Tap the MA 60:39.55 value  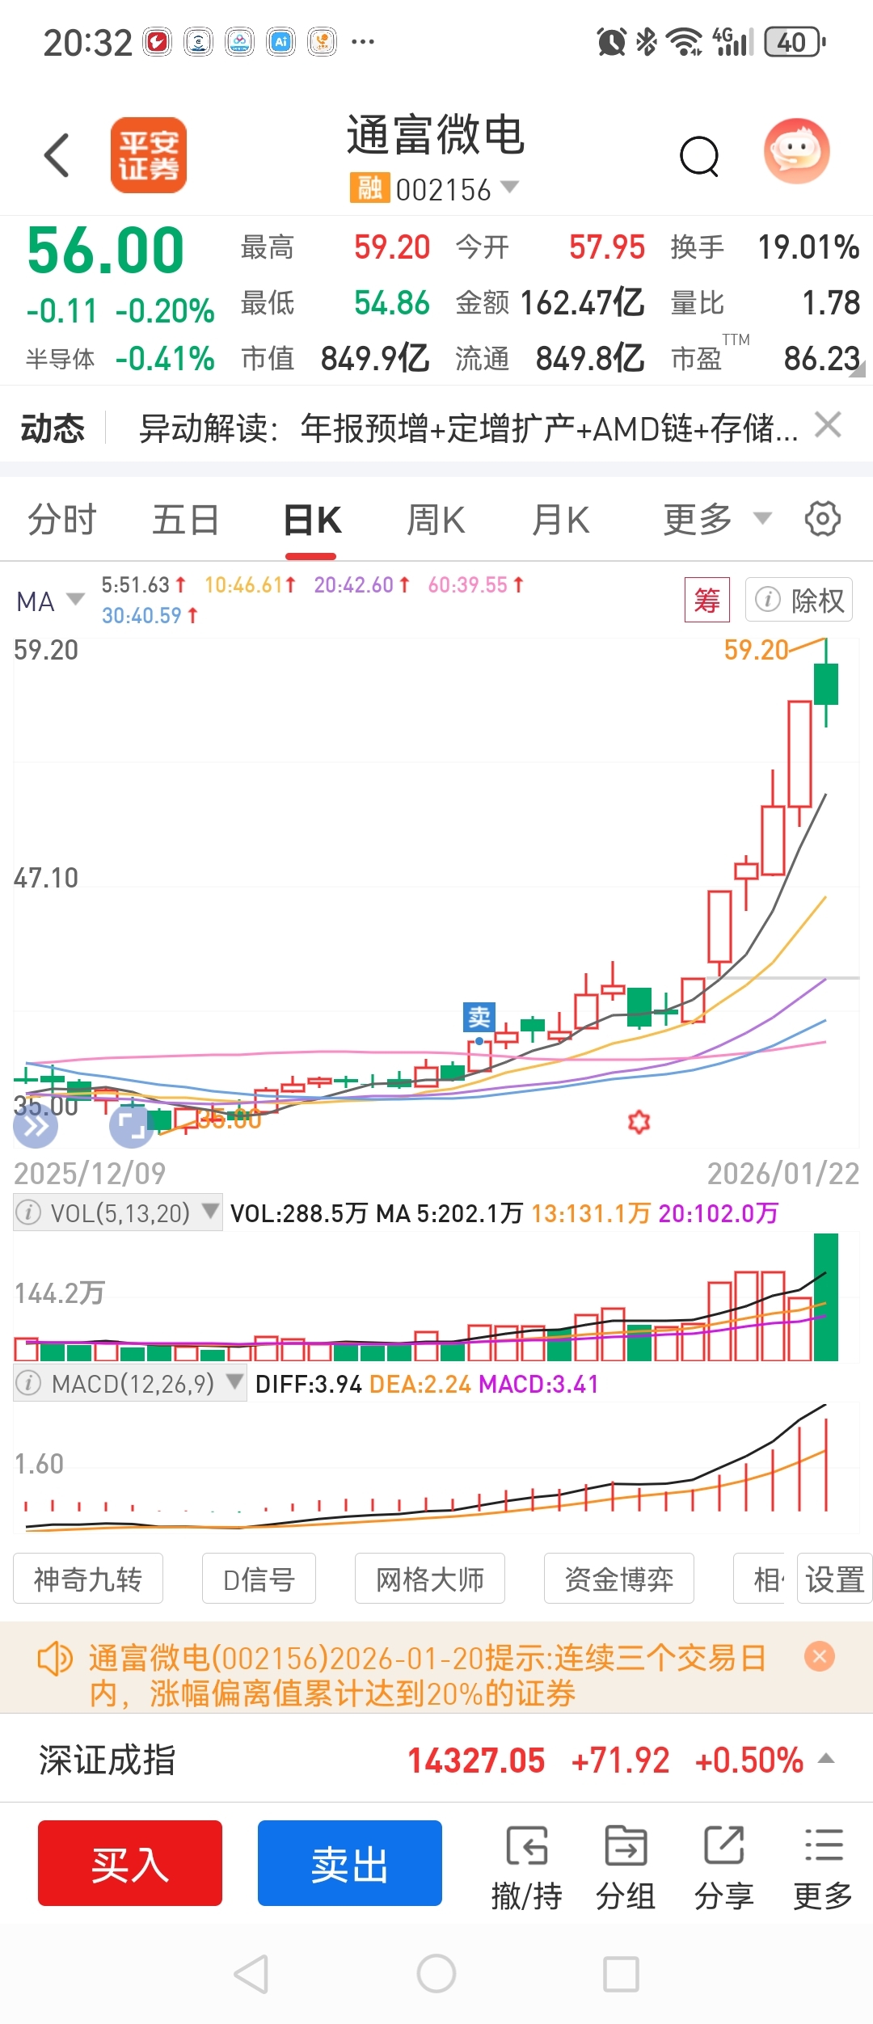tap(476, 584)
